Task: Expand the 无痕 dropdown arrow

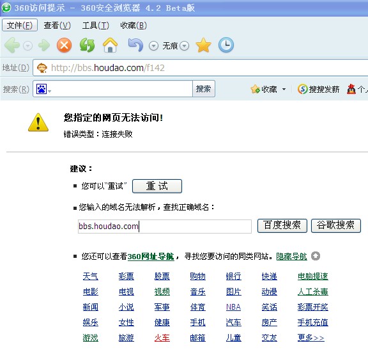Action: point(185,46)
